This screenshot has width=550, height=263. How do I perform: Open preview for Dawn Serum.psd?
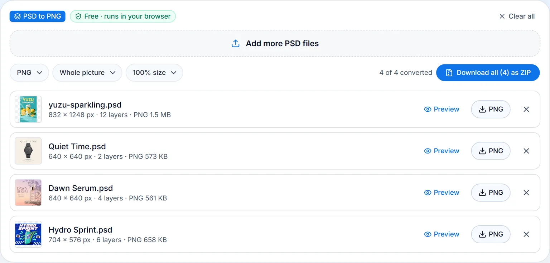[442, 193]
